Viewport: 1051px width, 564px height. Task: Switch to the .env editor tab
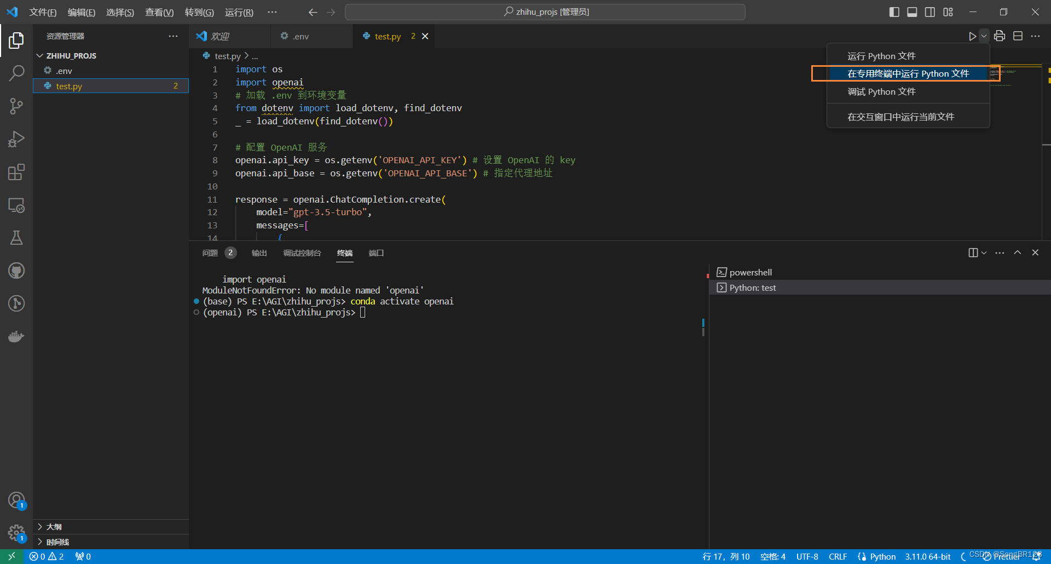pyautogui.click(x=311, y=36)
